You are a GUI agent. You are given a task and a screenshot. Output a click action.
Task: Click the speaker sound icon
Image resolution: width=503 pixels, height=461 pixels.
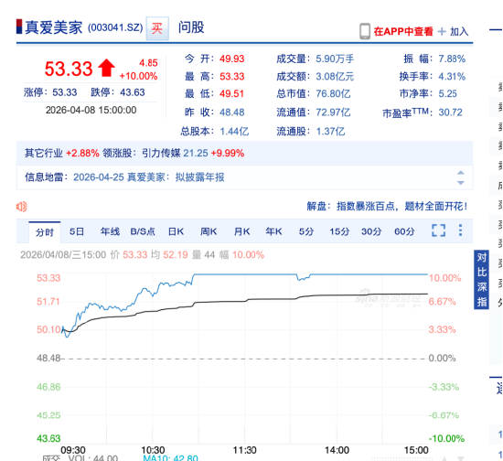22,207
